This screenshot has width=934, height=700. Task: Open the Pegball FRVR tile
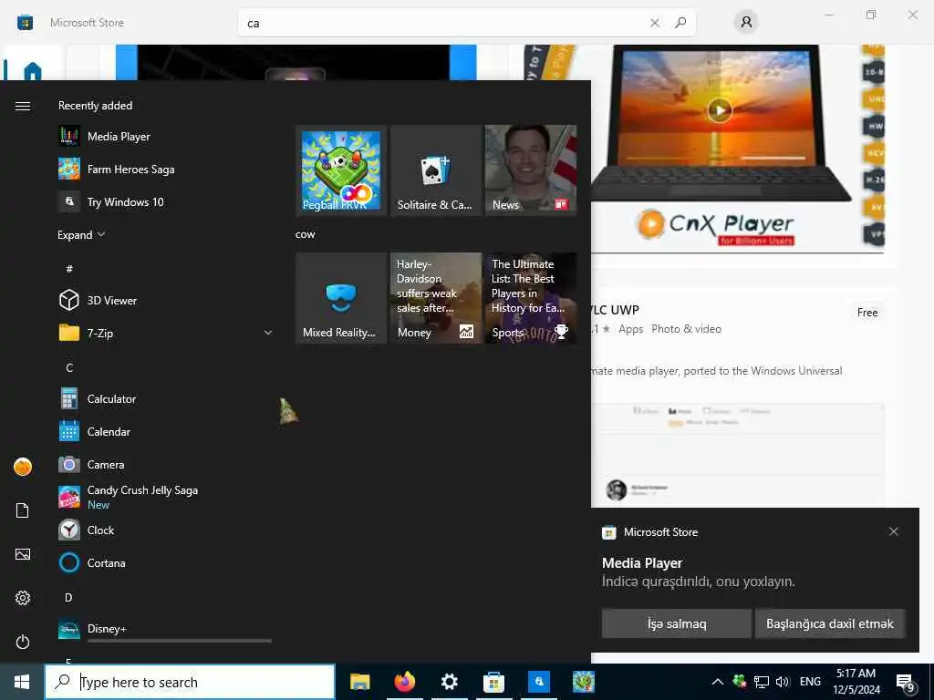tap(341, 170)
